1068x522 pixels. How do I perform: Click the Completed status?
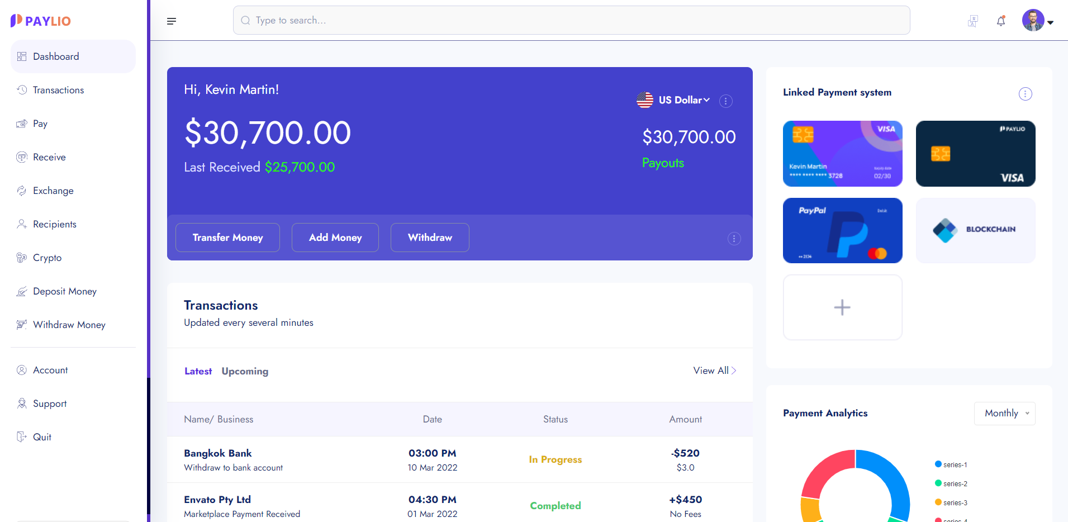(x=556, y=506)
